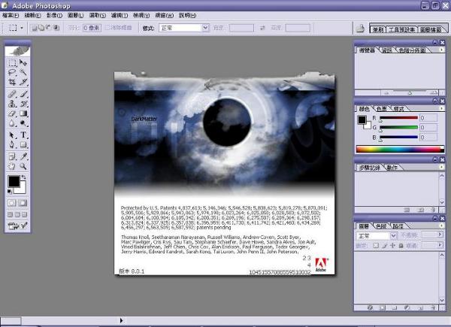Select the Type tool
Viewport: 451px width, 327px height.
click(x=23, y=135)
